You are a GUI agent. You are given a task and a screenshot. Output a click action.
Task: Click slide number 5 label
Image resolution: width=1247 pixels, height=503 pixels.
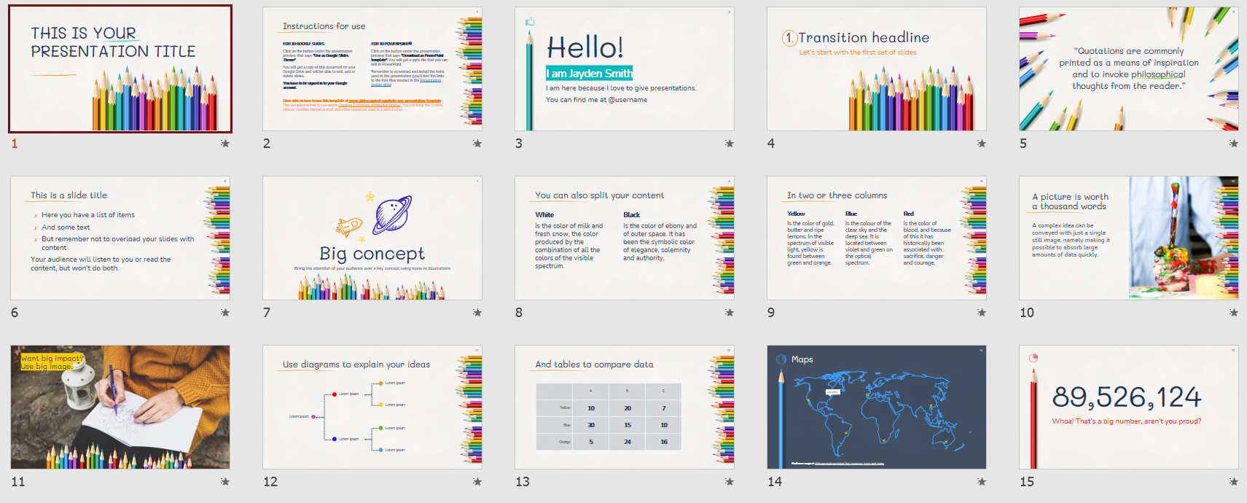[1023, 144]
